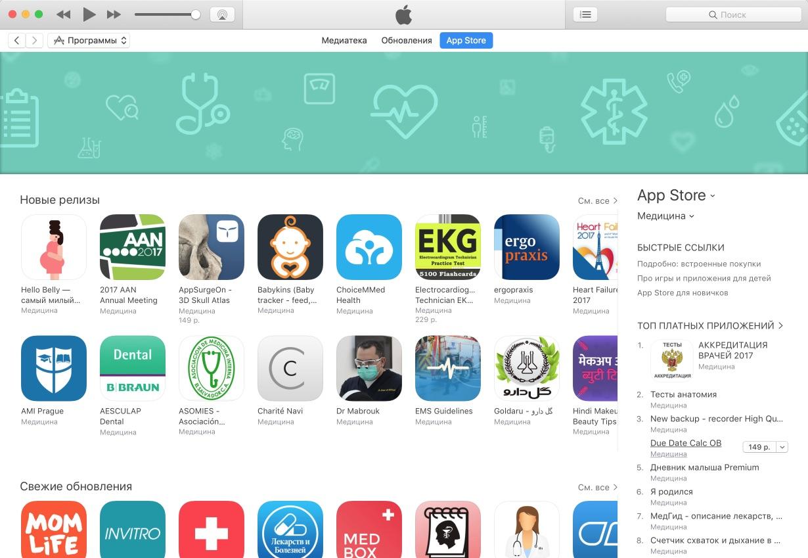808x558 pixels.
Task: Switch to the Медиатека tab
Action: (x=344, y=40)
